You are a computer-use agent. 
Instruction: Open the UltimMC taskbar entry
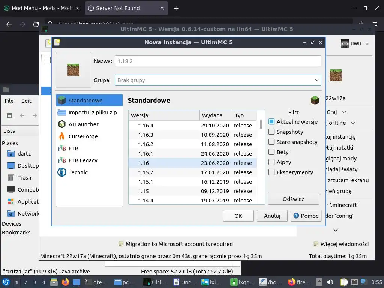(155, 282)
